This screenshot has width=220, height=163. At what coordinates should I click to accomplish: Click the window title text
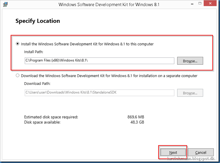(109, 5)
